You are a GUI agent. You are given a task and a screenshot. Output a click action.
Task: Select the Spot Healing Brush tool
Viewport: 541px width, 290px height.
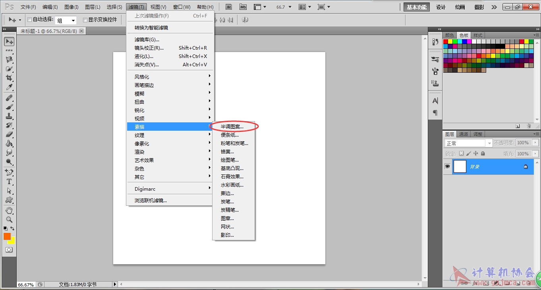tap(9, 98)
